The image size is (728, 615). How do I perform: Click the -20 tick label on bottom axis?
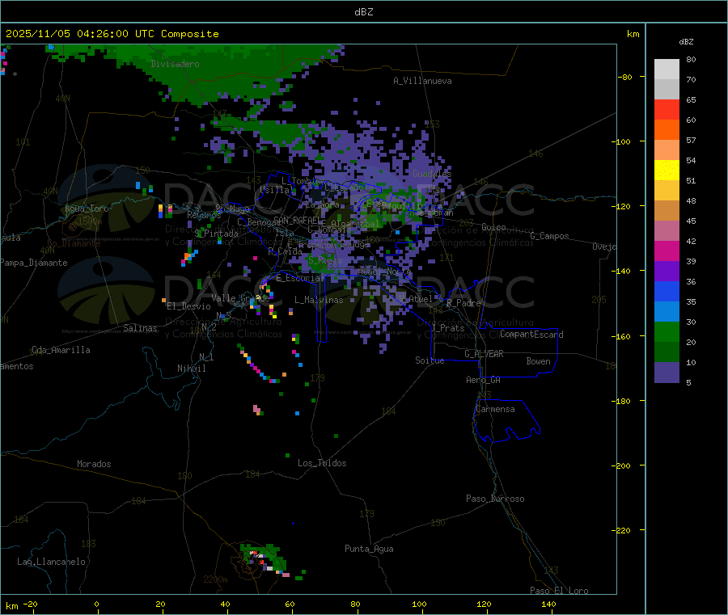[x=31, y=604]
